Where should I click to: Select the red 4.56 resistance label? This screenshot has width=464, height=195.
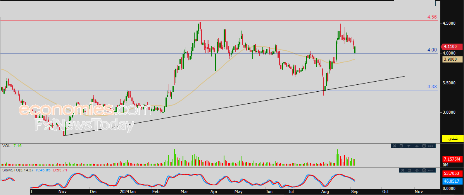click(x=432, y=17)
